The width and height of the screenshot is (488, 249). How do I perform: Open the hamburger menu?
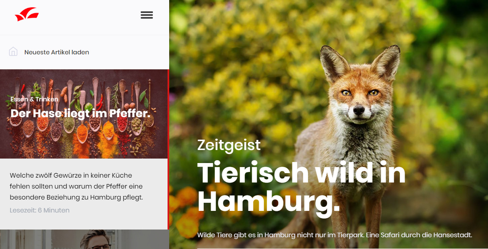(147, 15)
